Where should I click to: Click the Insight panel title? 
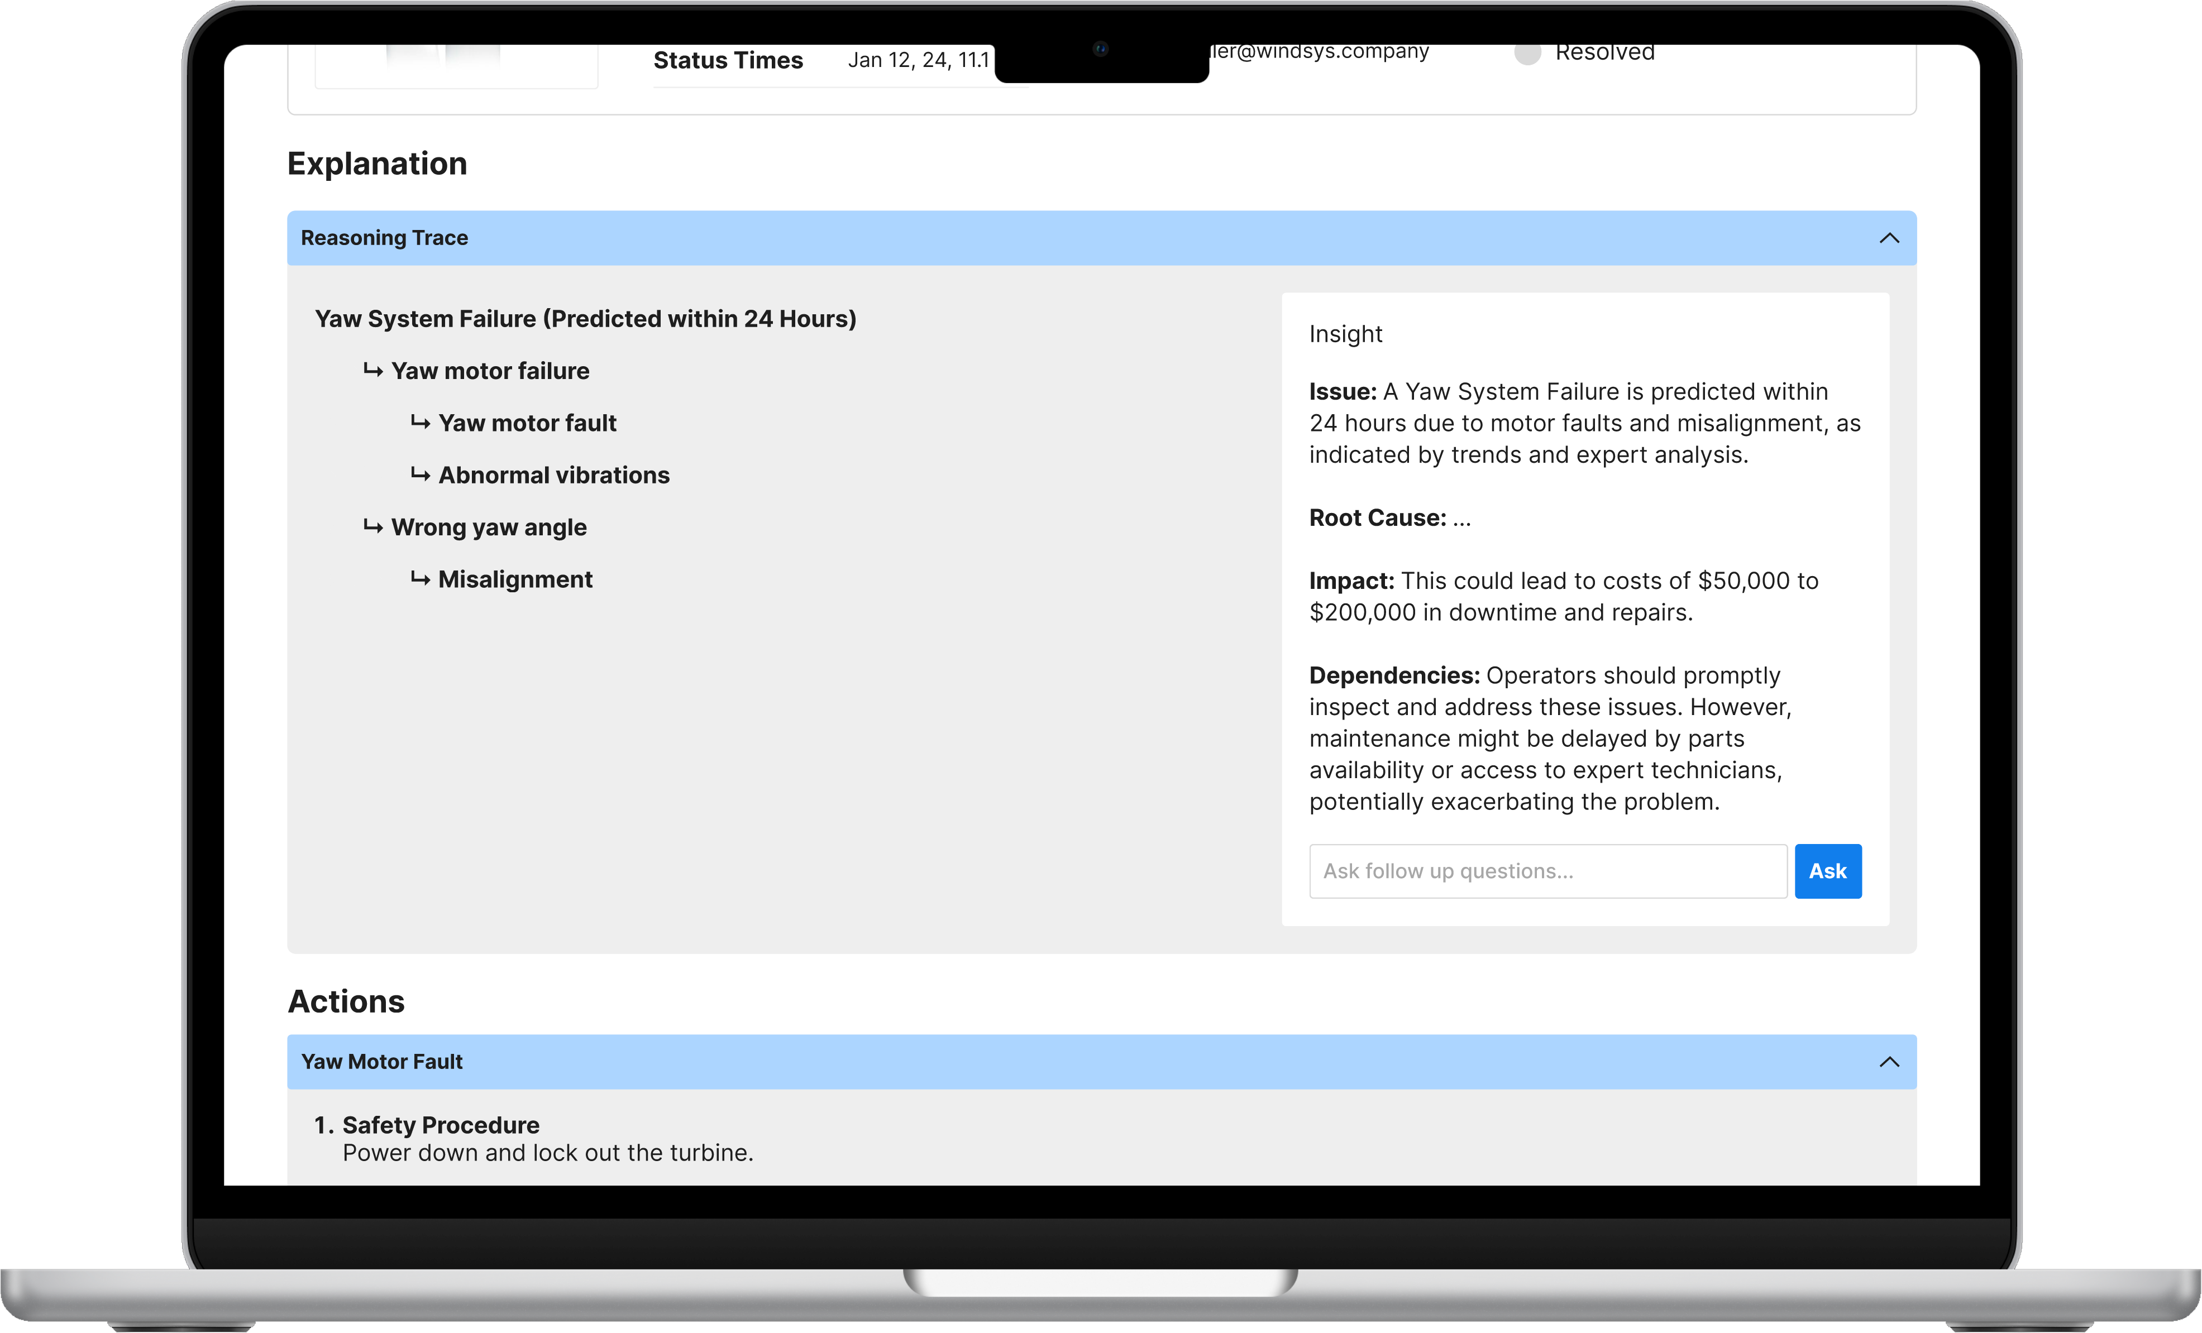pyautogui.click(x=1345, y=333)
